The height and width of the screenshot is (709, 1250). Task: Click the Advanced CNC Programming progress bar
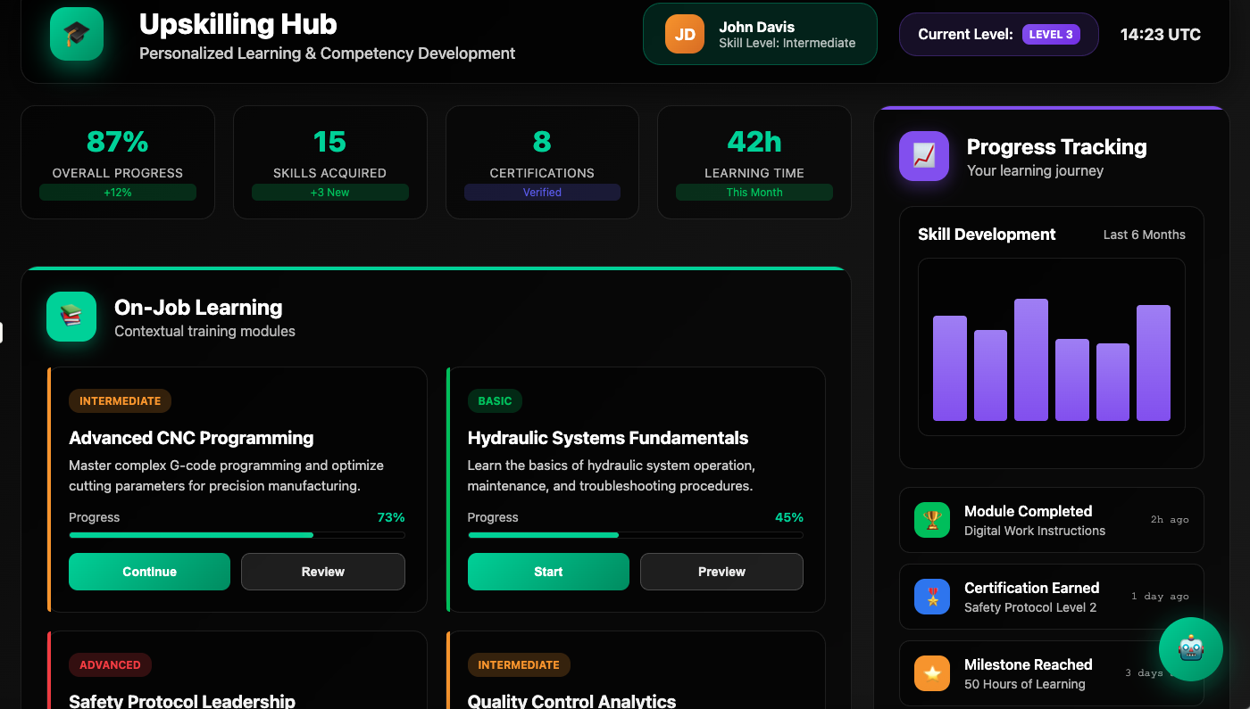pyautogui.click(x=237, y=535)
